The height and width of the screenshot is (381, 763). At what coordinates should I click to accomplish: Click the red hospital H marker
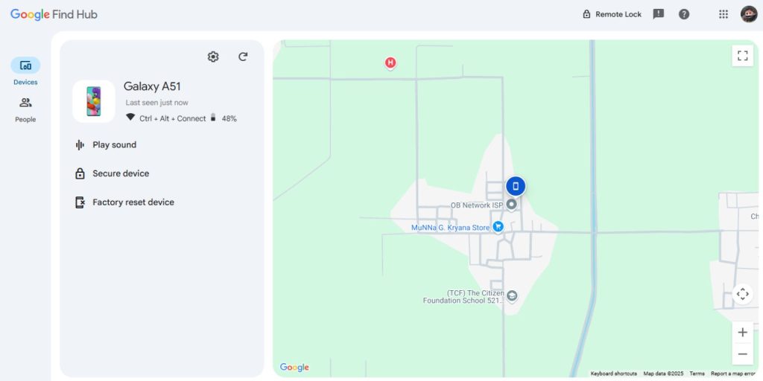pos(390,63)
